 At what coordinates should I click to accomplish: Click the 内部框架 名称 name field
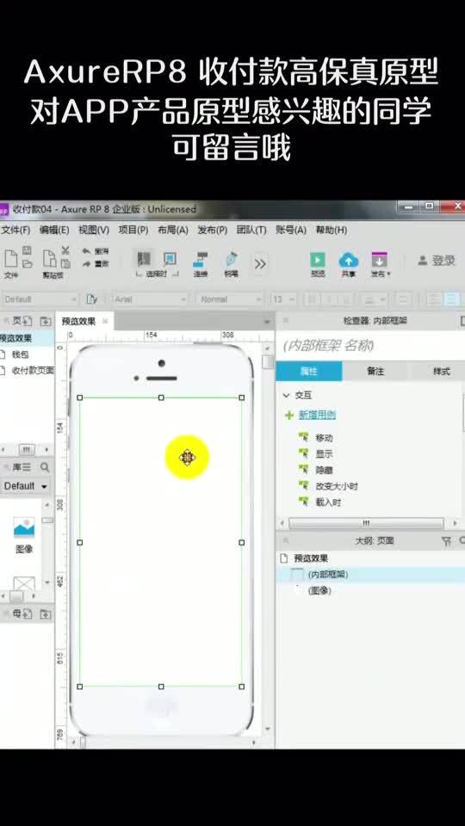[370, 346]
